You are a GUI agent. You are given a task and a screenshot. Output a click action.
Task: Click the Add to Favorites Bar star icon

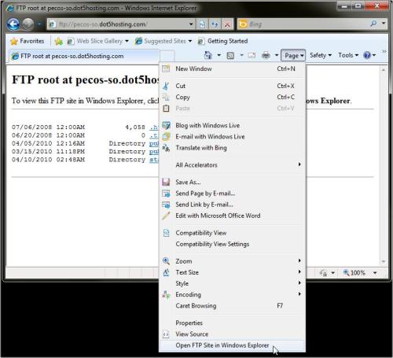[59, 41]
